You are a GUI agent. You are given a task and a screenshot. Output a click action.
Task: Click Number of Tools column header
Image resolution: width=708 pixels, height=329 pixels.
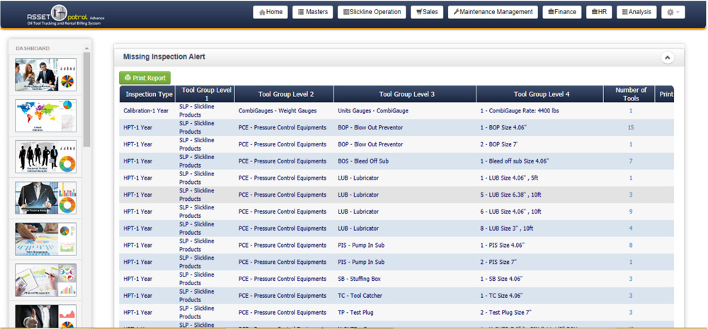tap(630, 94)
